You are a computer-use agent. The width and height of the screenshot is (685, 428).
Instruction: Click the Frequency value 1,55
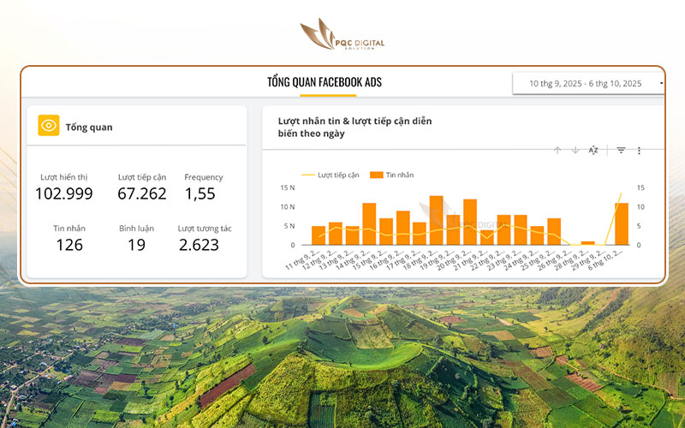pos(200,193)
